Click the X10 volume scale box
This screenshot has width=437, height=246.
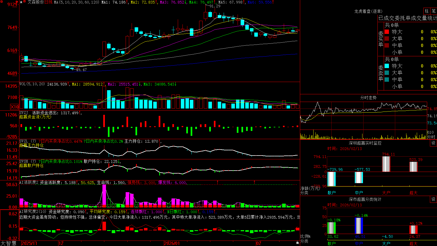tap(14, 107)
